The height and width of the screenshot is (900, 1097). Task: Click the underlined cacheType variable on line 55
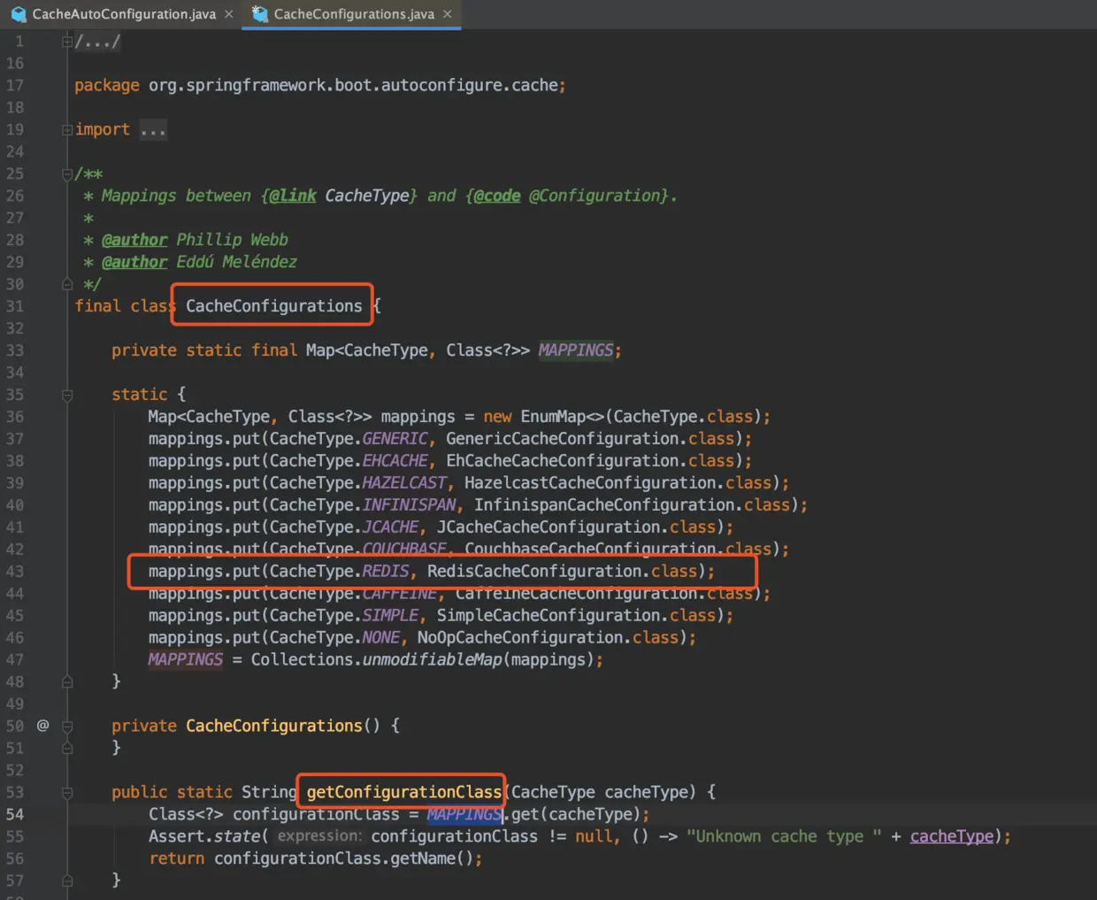951,836
